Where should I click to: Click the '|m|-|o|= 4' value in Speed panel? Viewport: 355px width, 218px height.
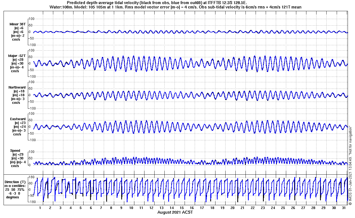18,162
